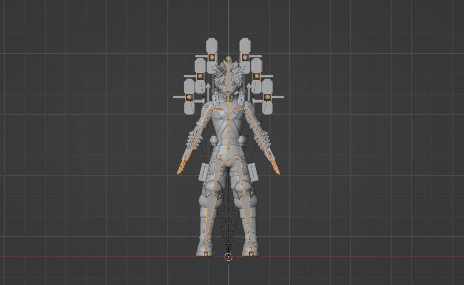Click the 3D cursor at the world origin
Screen dimensions: 464x285
point(228,257)
